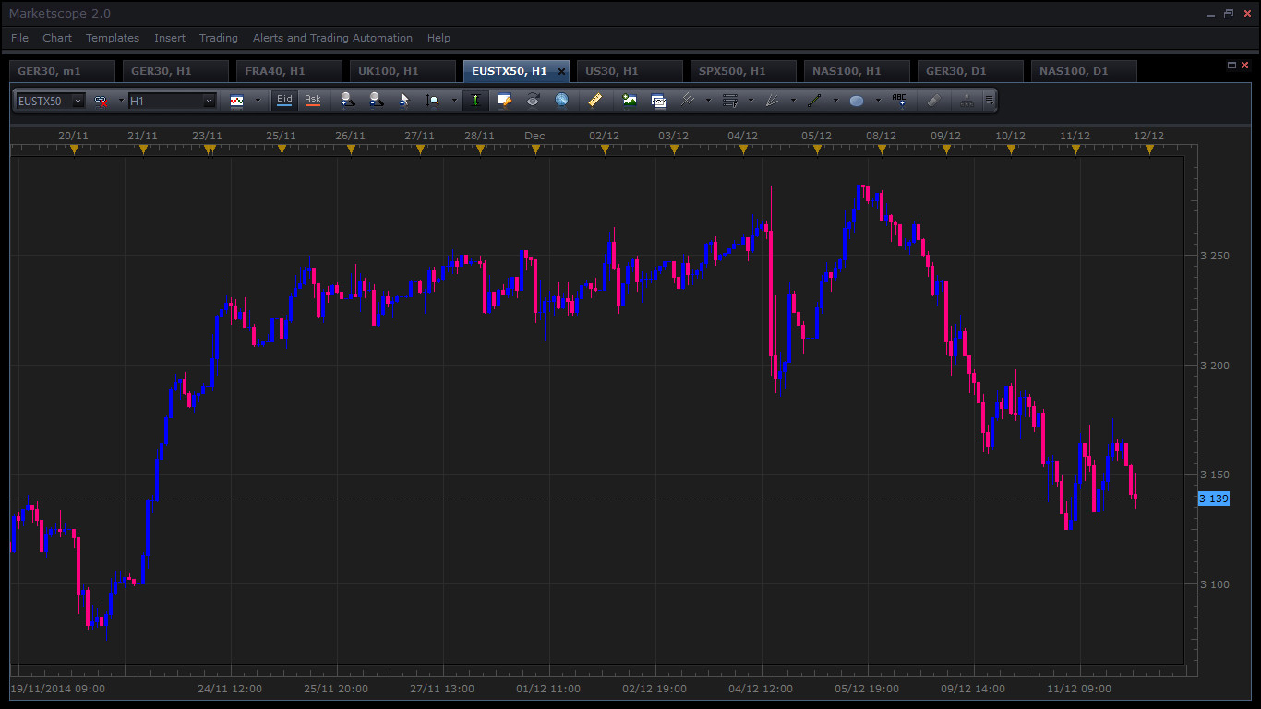Toggle the green vertical autoscale button
This screenshot has width=1261, height=709.
click(x=475, y=100)
